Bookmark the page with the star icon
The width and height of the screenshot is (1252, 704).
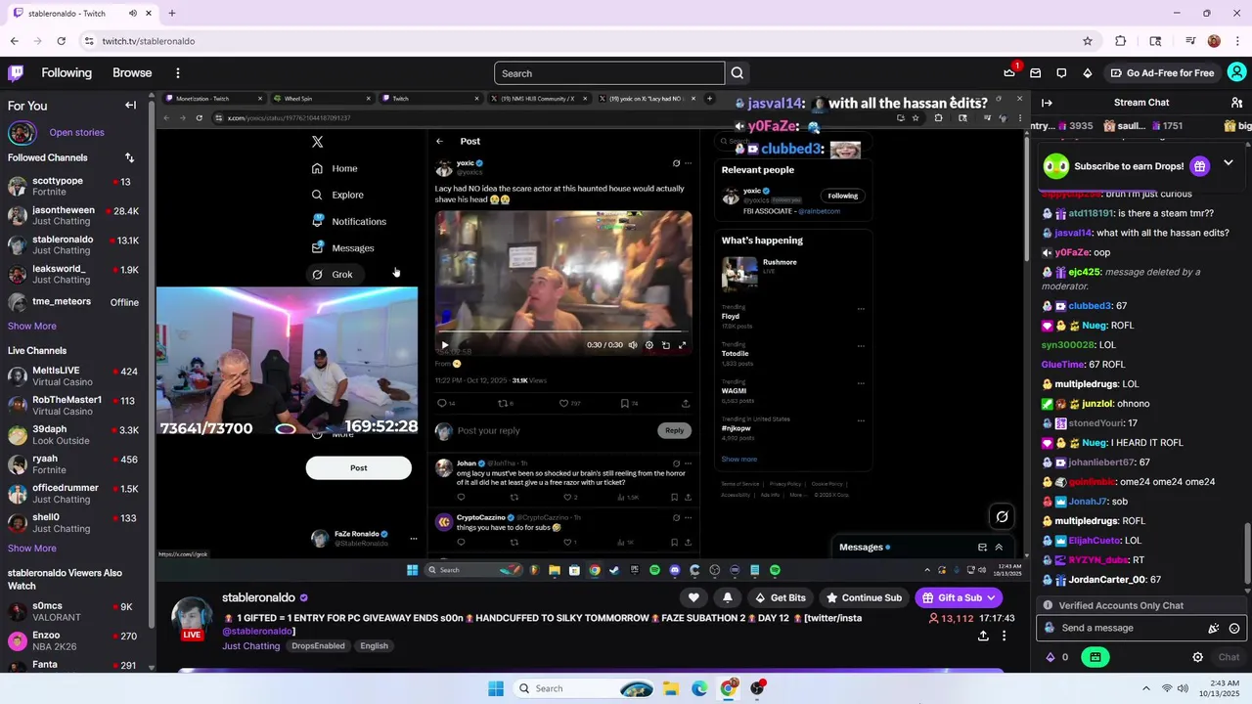point(1087,41)
